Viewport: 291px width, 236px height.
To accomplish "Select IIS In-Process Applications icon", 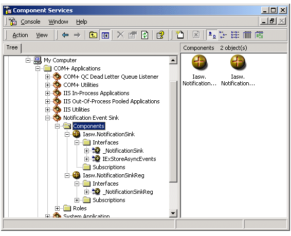I will pyautogui.click(x=57, y=93).
